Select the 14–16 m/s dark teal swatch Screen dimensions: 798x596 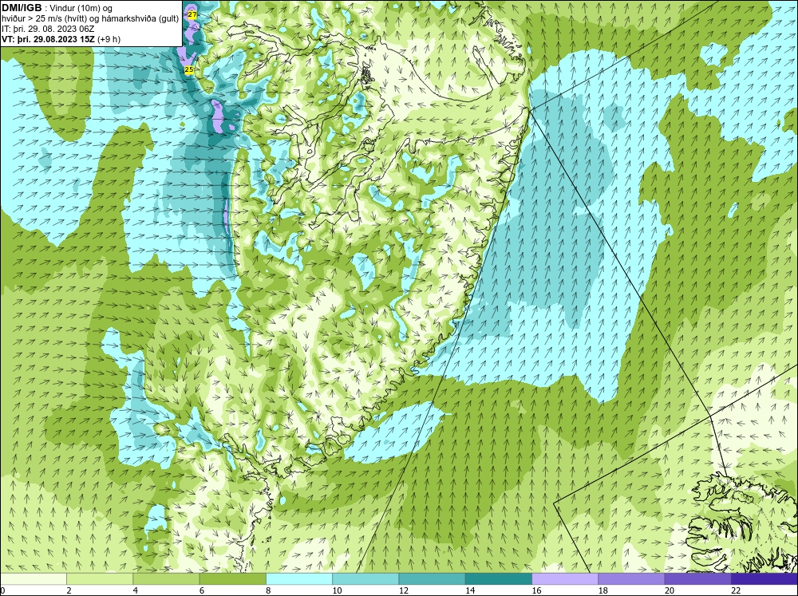[498, 578]
